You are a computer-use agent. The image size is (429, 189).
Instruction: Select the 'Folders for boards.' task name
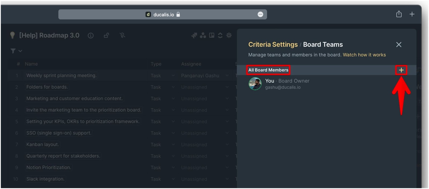pos(47,87)
